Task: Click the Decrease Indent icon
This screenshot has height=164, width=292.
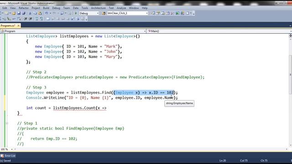Action: (26, 19)
